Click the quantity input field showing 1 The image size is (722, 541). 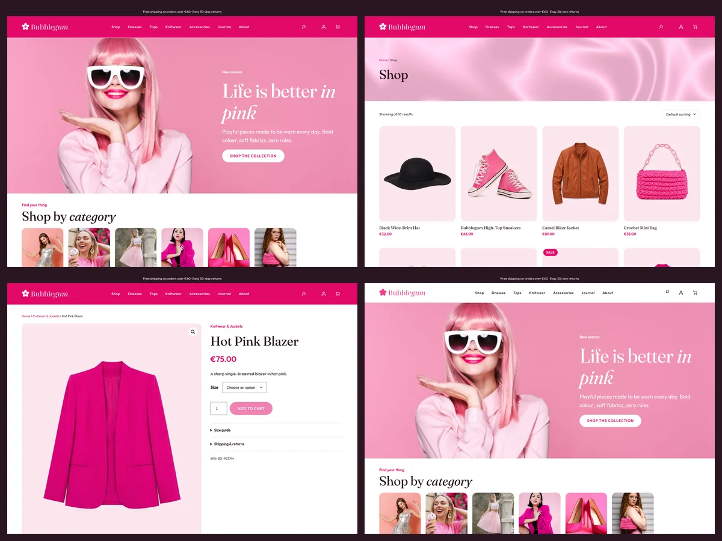(218, 409)
